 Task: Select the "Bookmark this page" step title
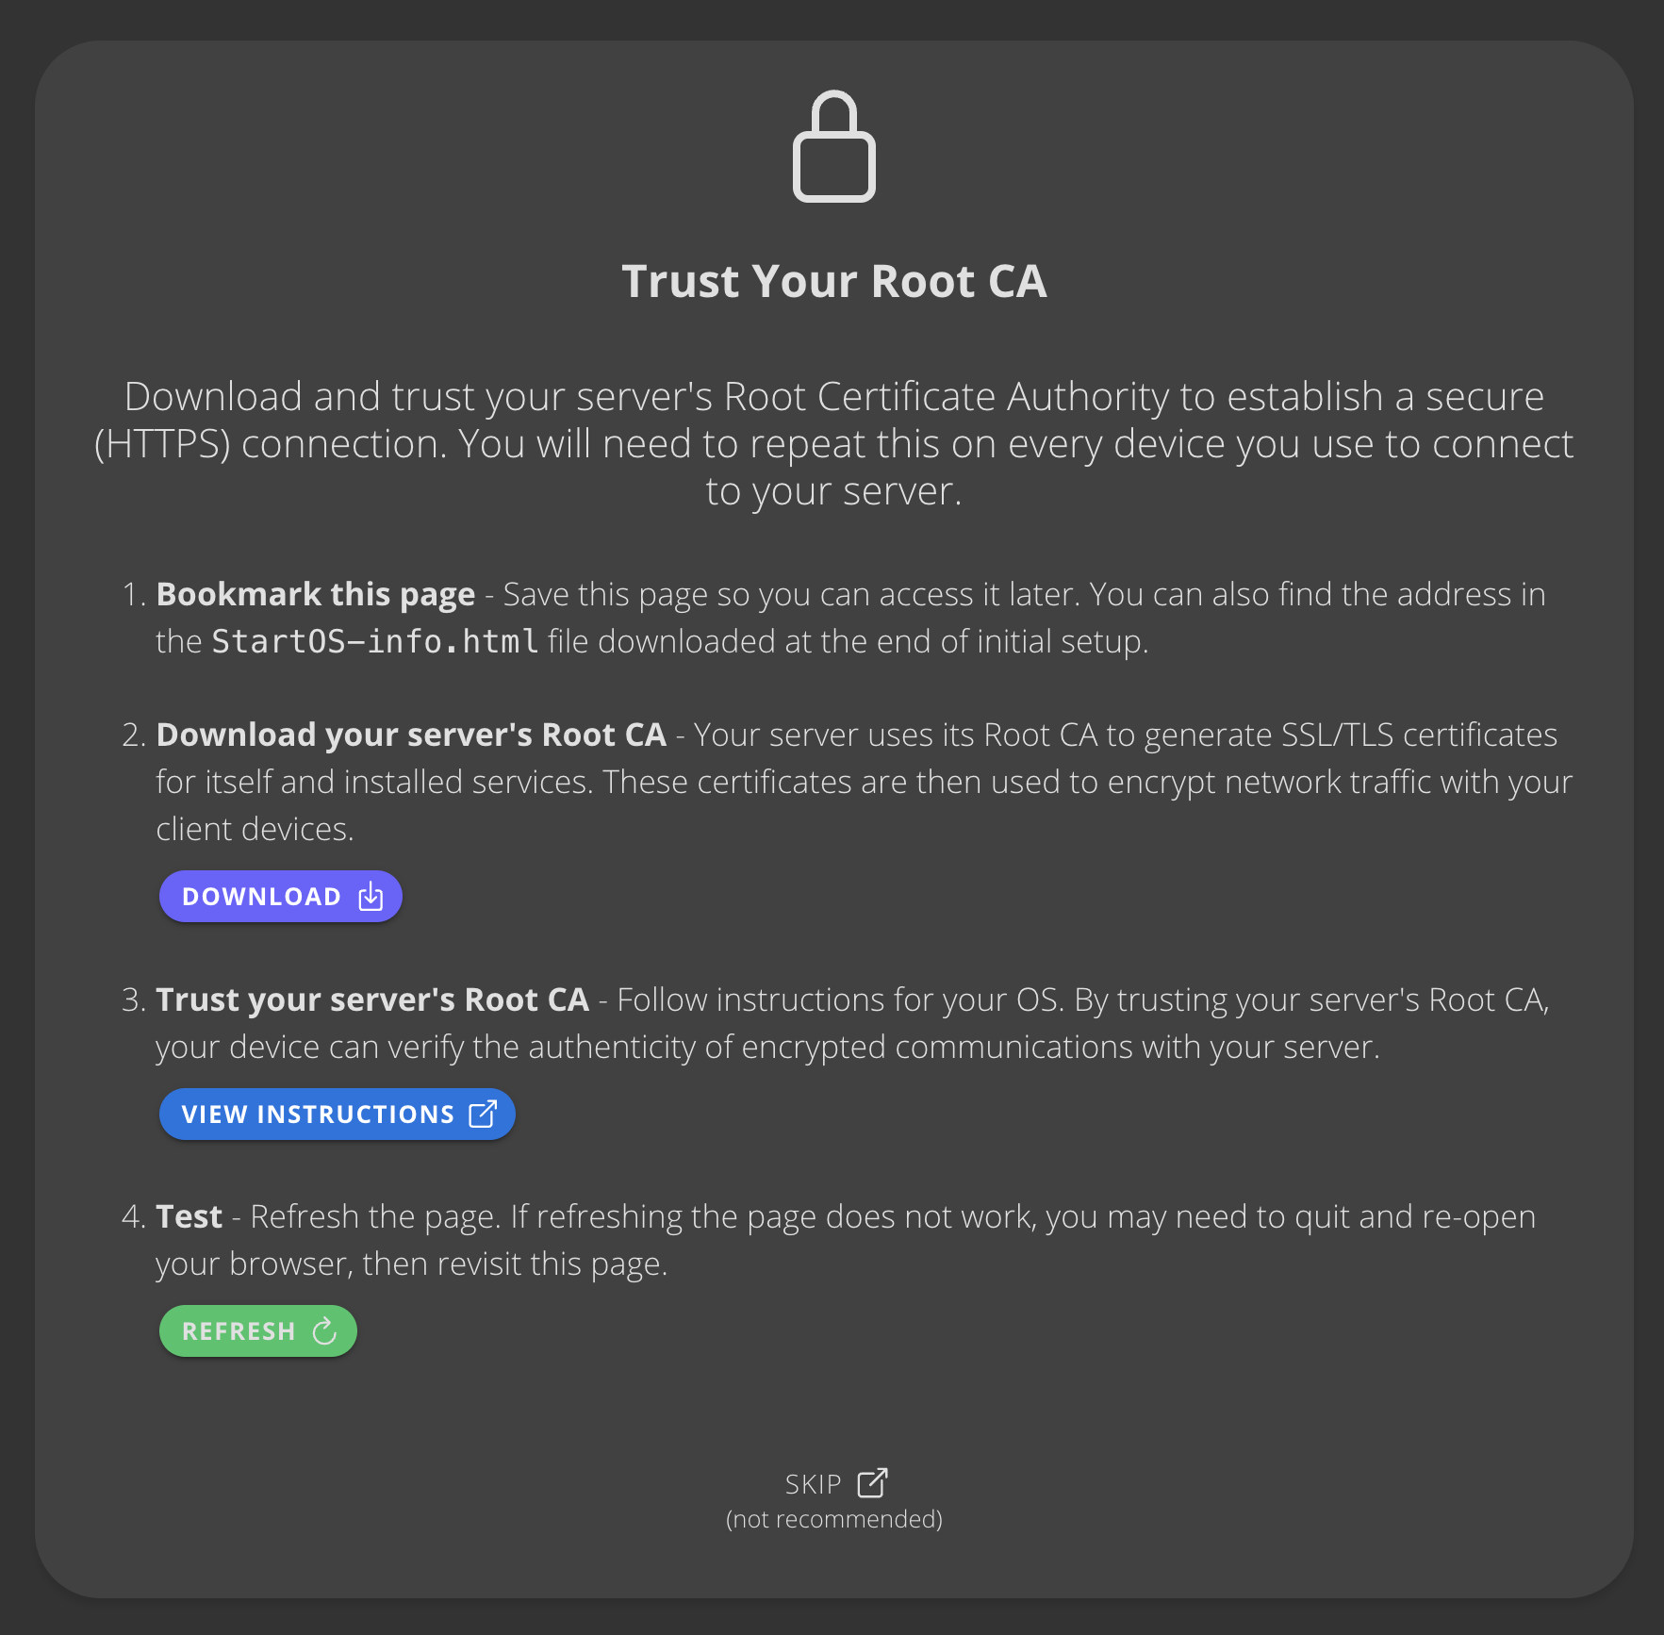(x=315, y=594)
